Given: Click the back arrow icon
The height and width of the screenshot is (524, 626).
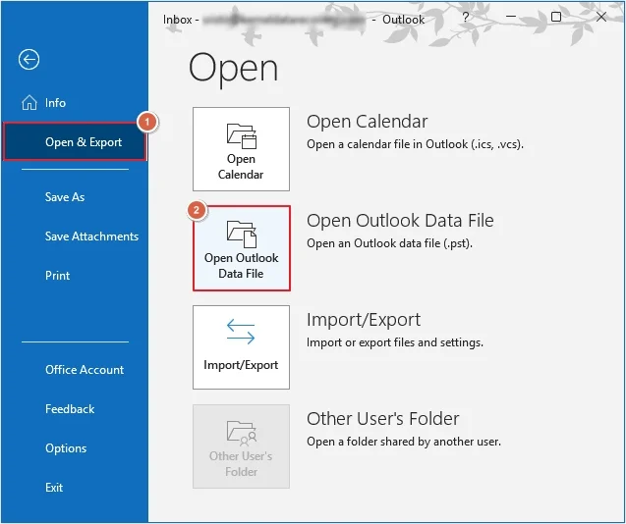Looking at the screenshot, I should coord(28,60).
